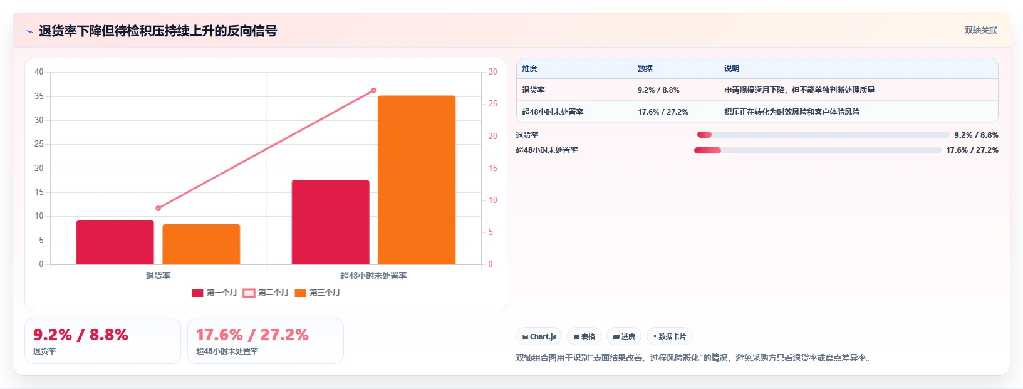Click the 17.6% / 27.2% progress value
1023x389 pixels.
tap(972, 150)
